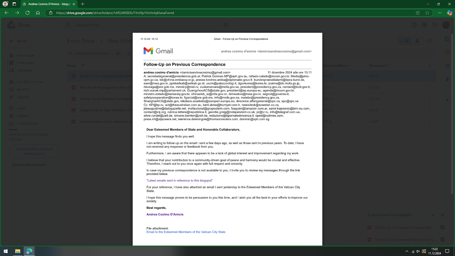The height and width of the screenshot is (256, 455).
Task: Open the Drive settings gear
Action: (x=425, y=25)
